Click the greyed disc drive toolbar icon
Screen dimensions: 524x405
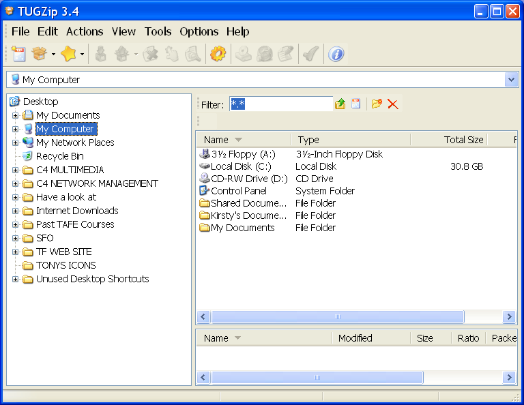pyautogui.click(x=244, y=53)
